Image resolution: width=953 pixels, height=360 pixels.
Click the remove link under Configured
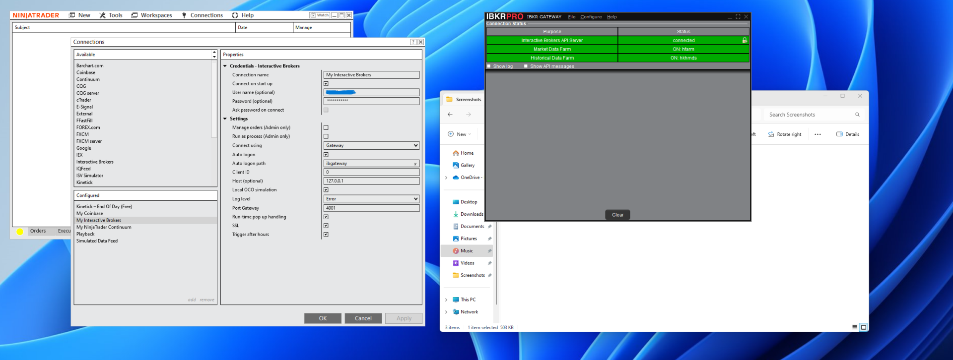(207, 300)
